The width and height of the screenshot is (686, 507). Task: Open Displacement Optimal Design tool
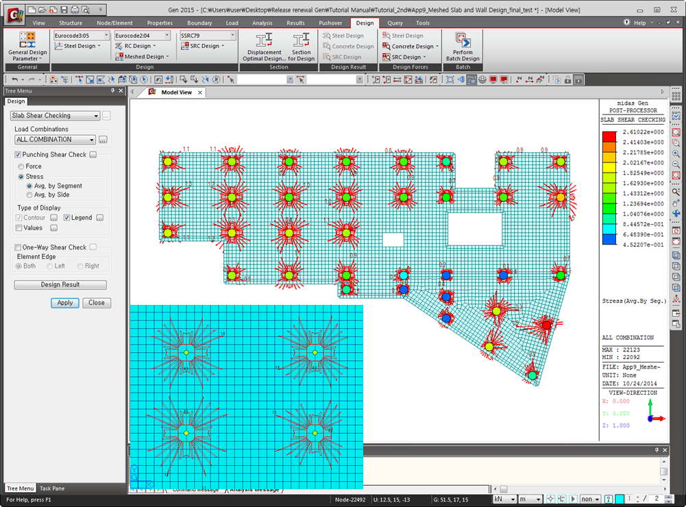265,47
